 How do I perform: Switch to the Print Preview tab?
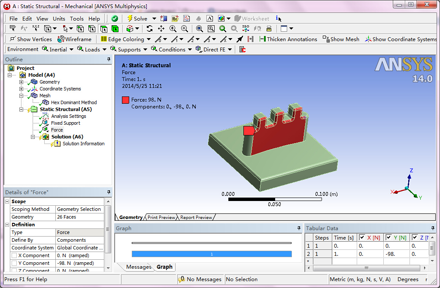click(161, 217)
